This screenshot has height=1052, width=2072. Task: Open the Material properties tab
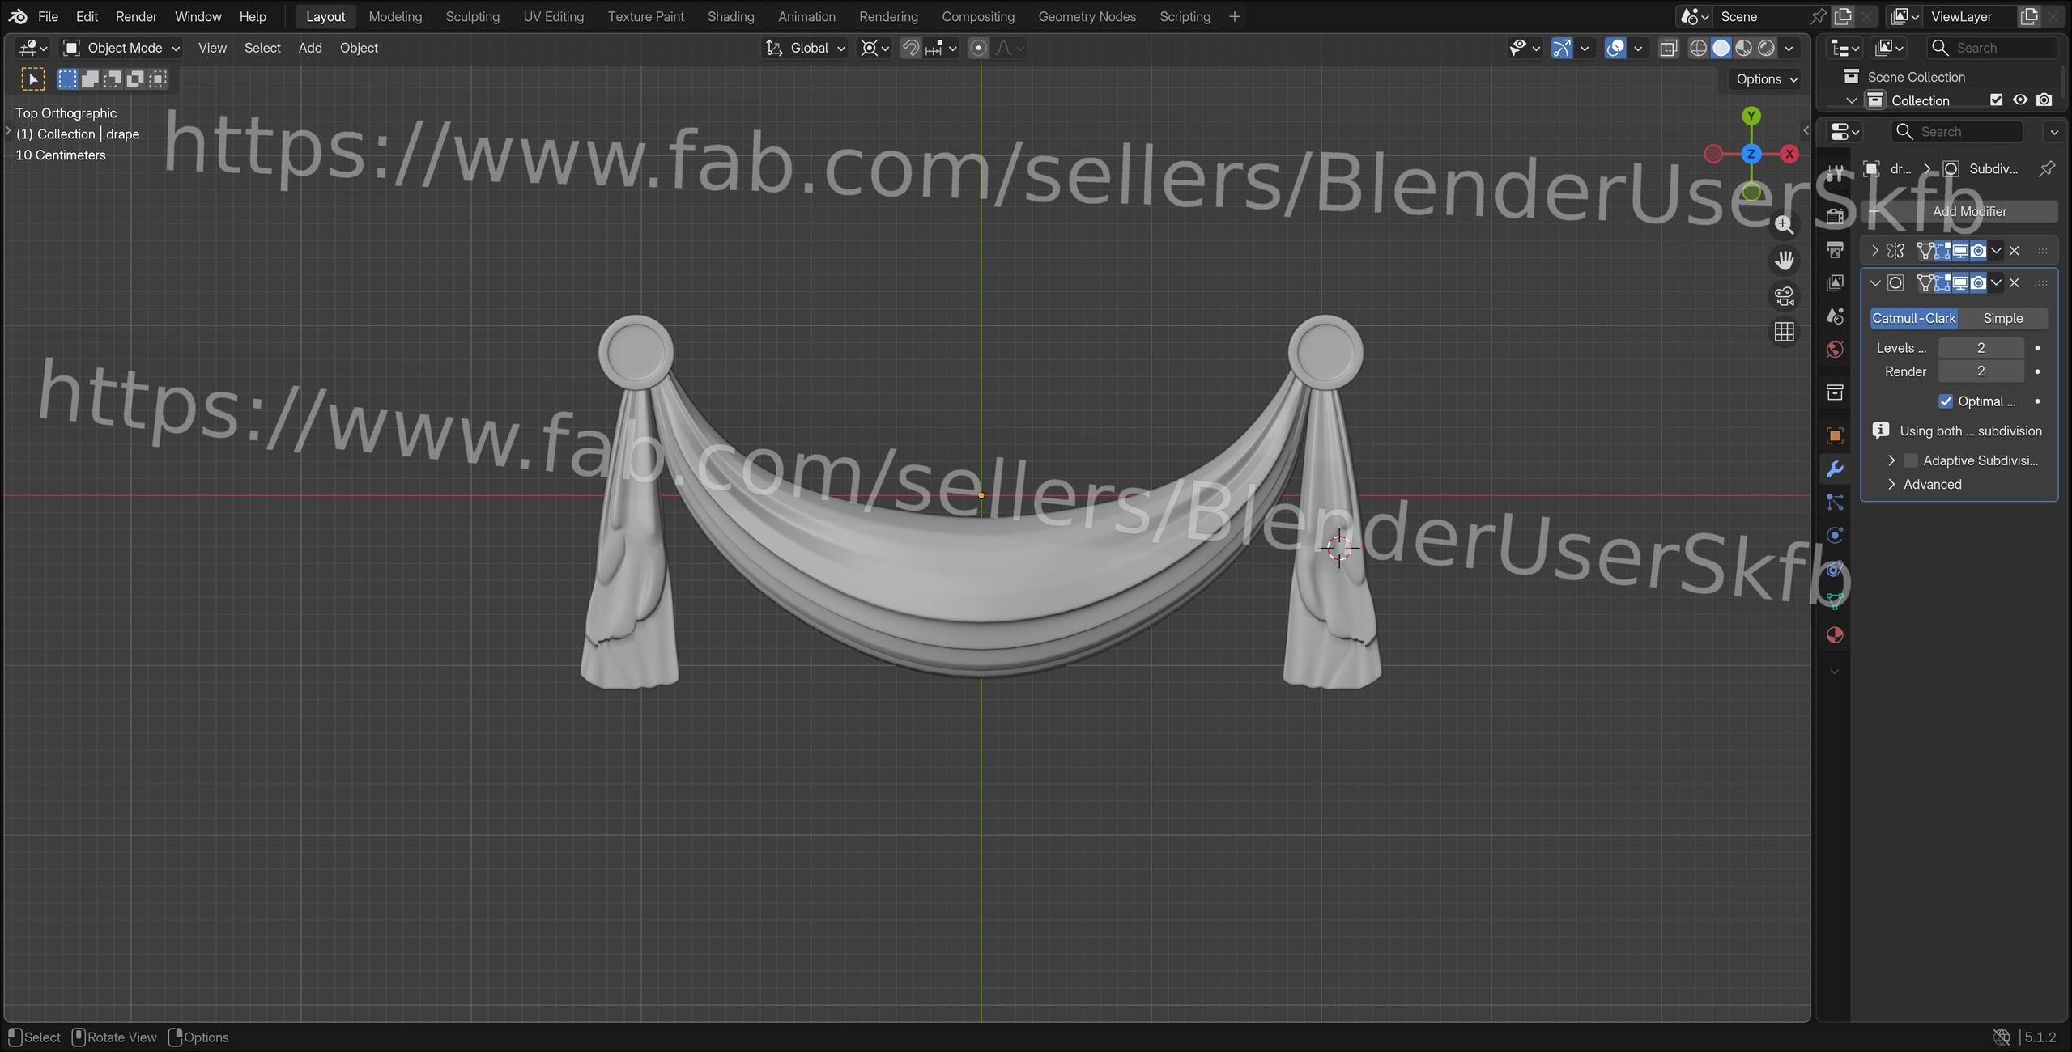pos(1835,635)
